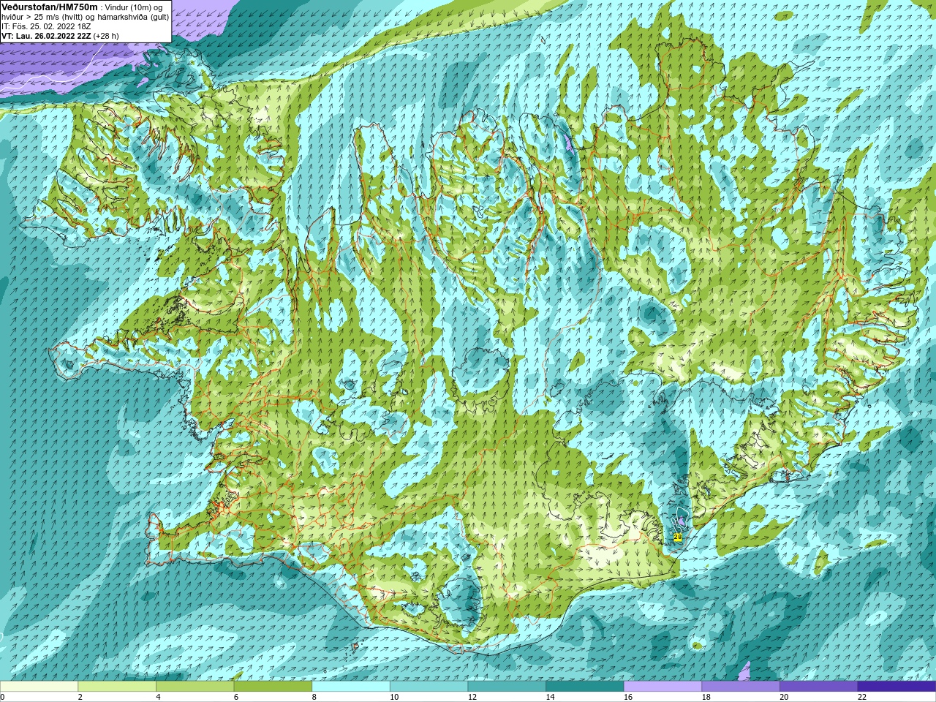Select the deep indigo 22+ legend swatch
The width and height of the screenshot is (936, 702).
897,687
